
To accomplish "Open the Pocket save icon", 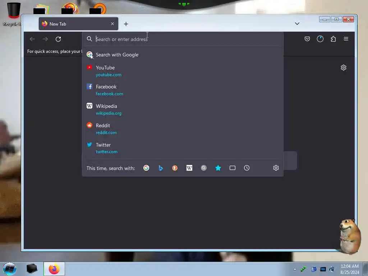I will [x=307, y=39].
